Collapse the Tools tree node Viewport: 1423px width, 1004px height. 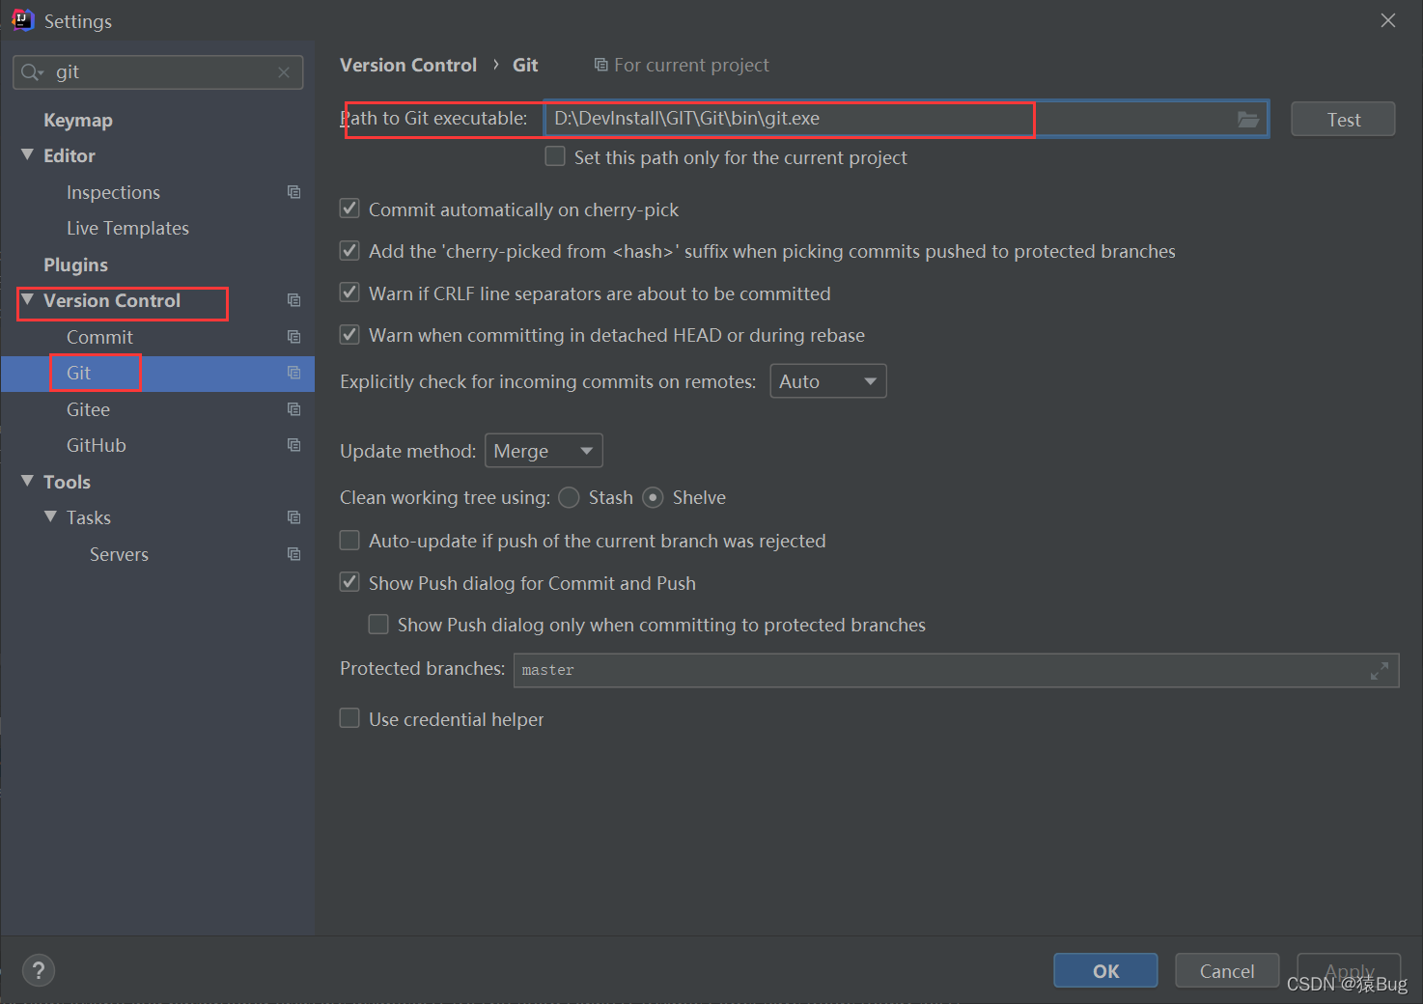click(27, 481)
